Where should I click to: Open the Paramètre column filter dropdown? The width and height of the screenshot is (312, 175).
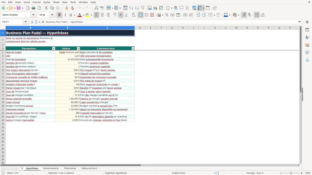point(54,48)
